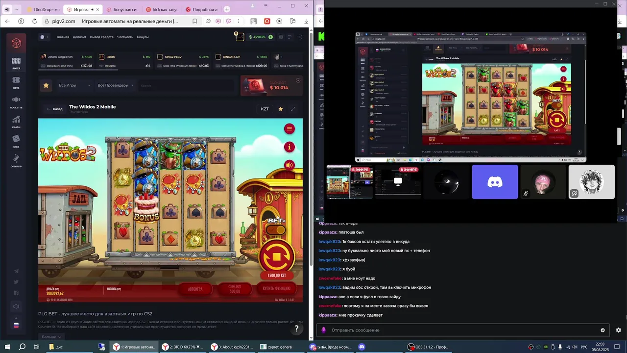Image resolution: width=627 pixels, height=353 pixels.
Task: Open the OBS 31.1.2 taskbar item
Action: (x=430, y=347)
